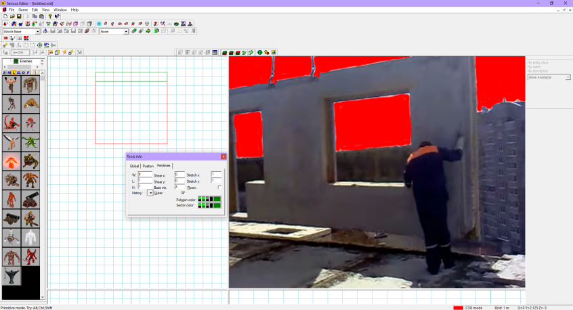The image size is (573, 310).
Task: Open the Edit menu
Action: point(35,10)
